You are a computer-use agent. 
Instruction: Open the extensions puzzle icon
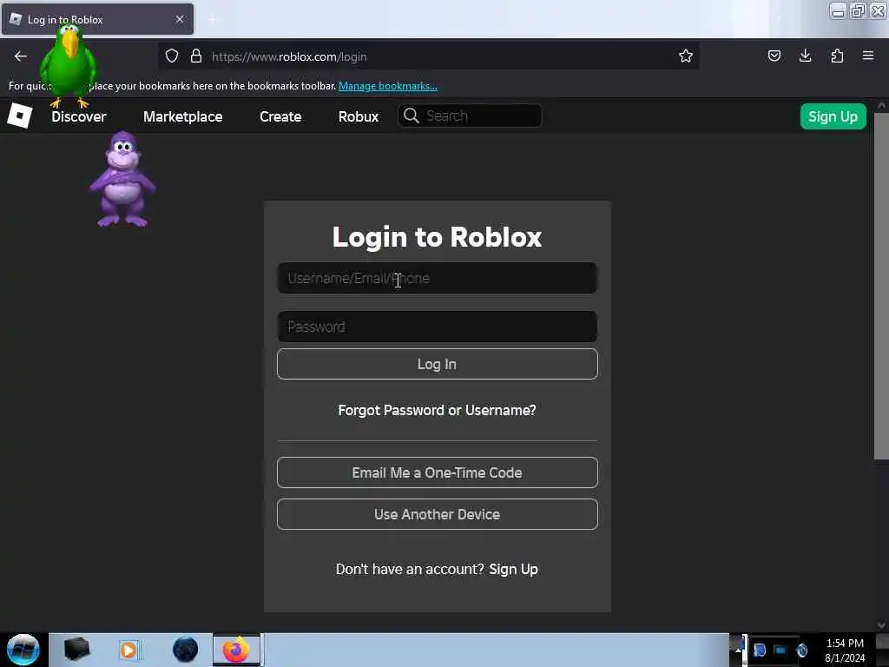pos(837,56)
